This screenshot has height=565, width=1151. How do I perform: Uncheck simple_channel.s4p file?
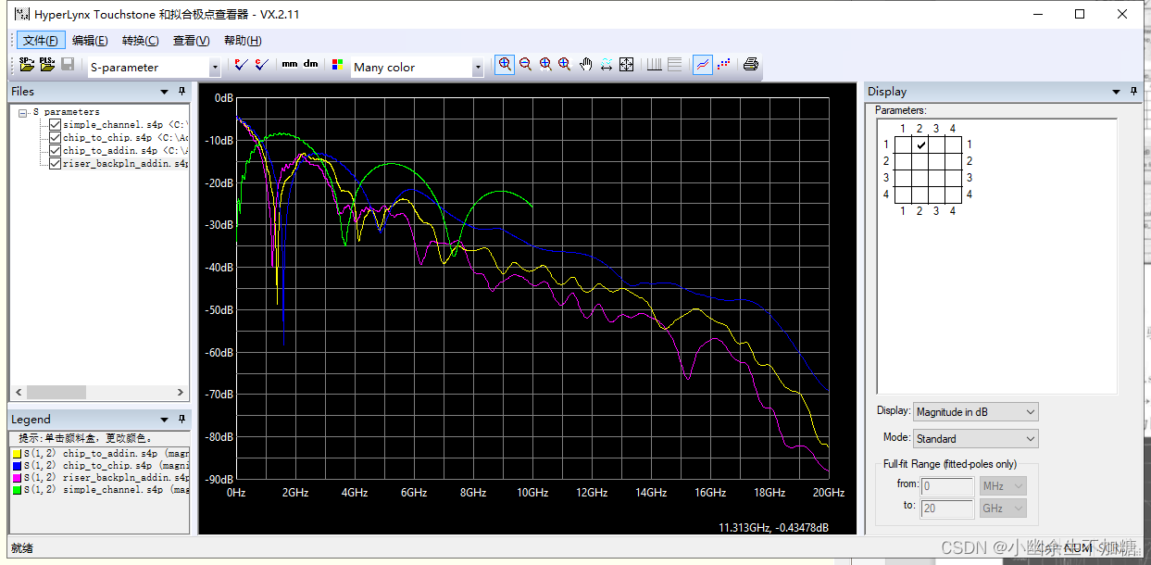point(56,124)
